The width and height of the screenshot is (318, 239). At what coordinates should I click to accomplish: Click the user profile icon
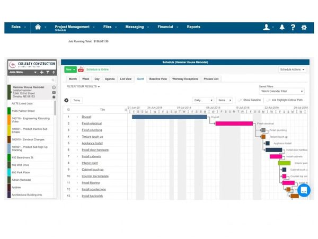tap(267, 28)
